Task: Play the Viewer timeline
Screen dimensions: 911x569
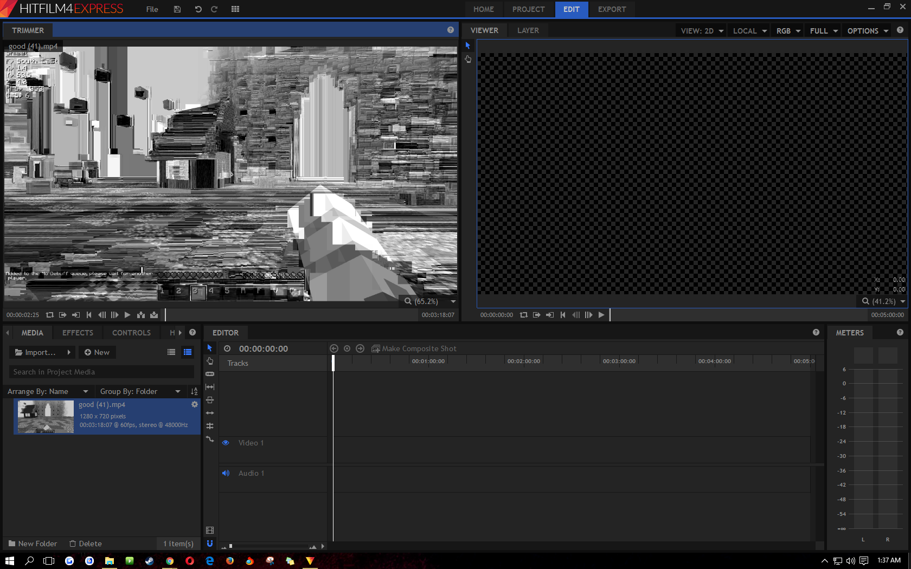Action: tap(601, 315)
